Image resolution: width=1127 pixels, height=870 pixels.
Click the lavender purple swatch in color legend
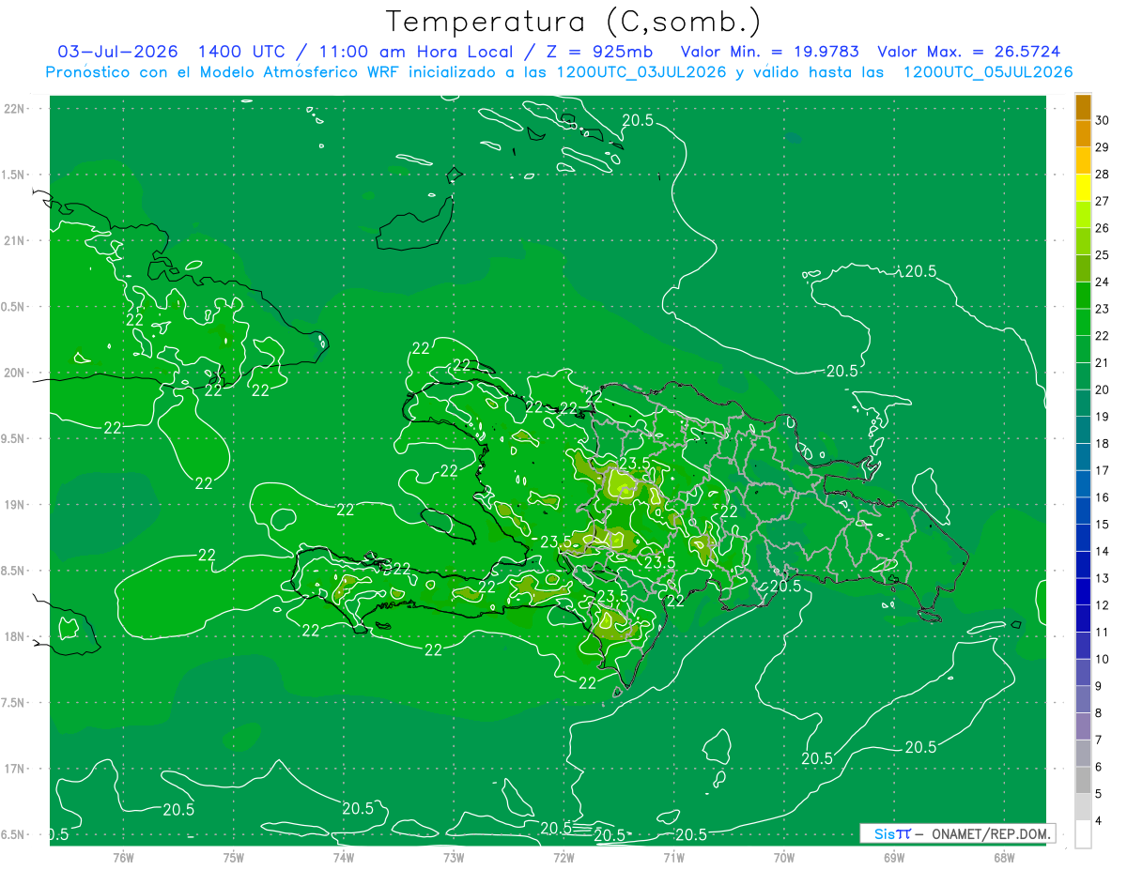1083,726
